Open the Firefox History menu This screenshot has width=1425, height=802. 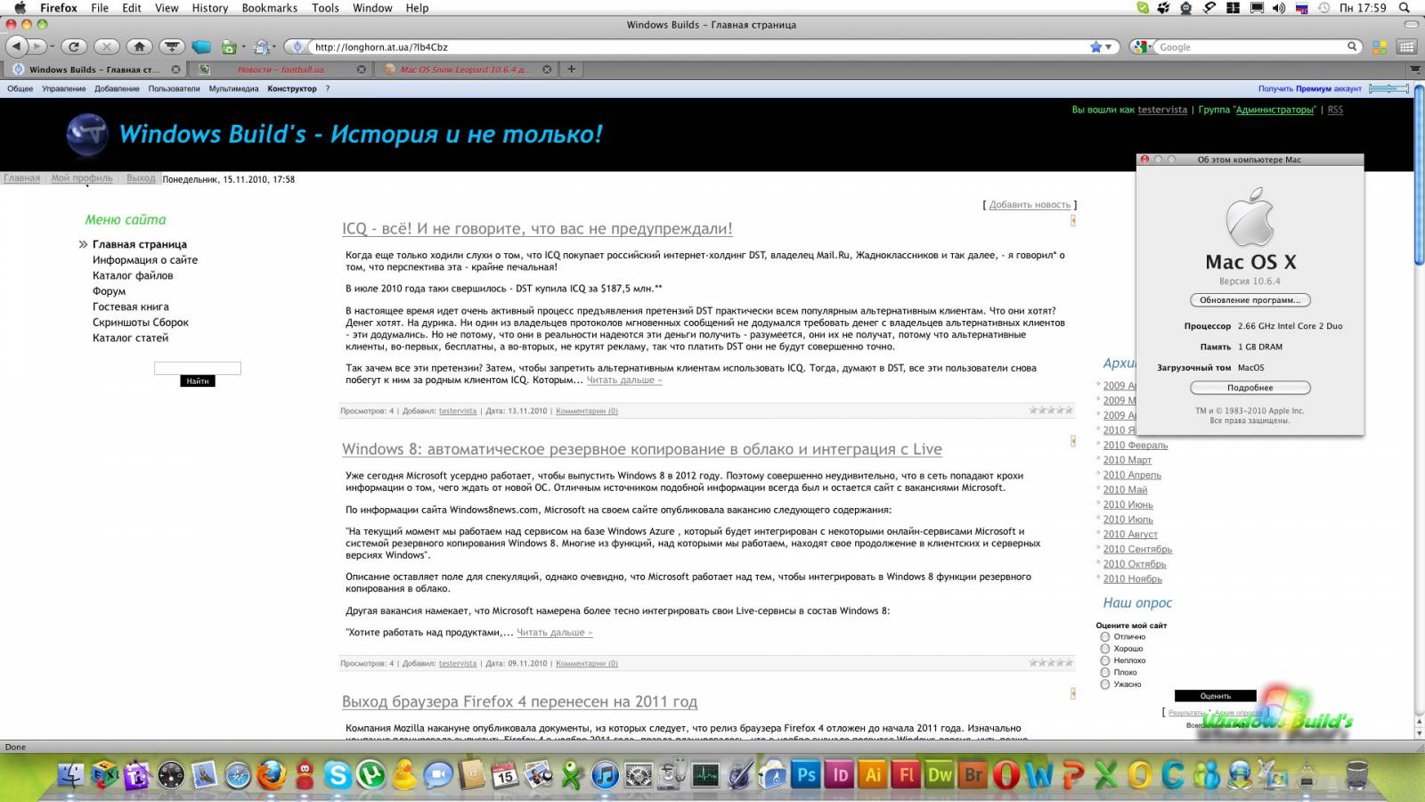(x=210, y=8)
